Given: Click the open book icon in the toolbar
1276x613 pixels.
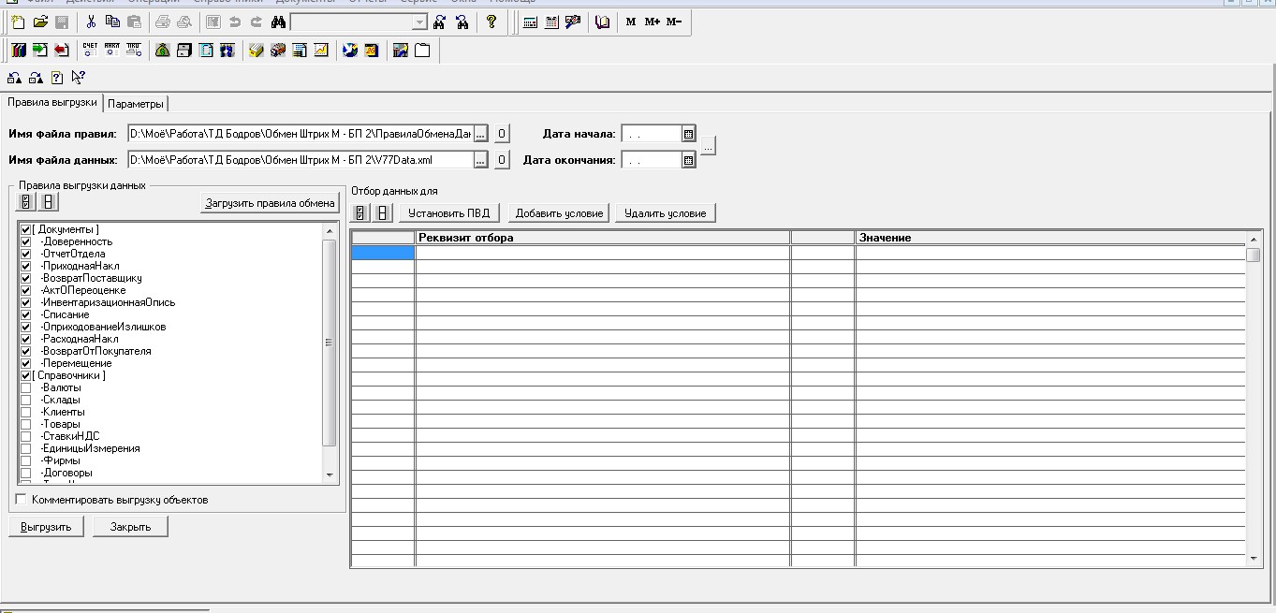Looking at the screenshot, I should tap(602, 22).
